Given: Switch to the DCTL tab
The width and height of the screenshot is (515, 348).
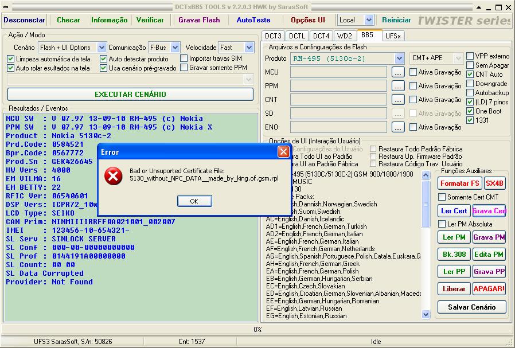Looking at the screenshot, I should coord(297,36).
